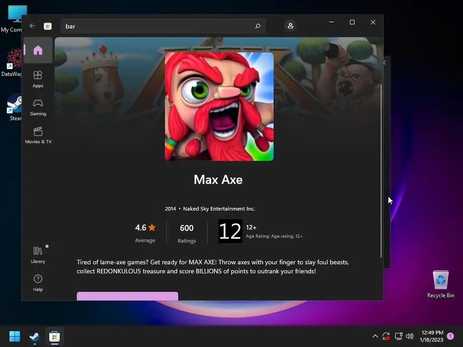Image resolution: width=463 pixels, height=347 pixels.
Task: Open Steam from the taskbar
Action: click(x=34, y=336)
